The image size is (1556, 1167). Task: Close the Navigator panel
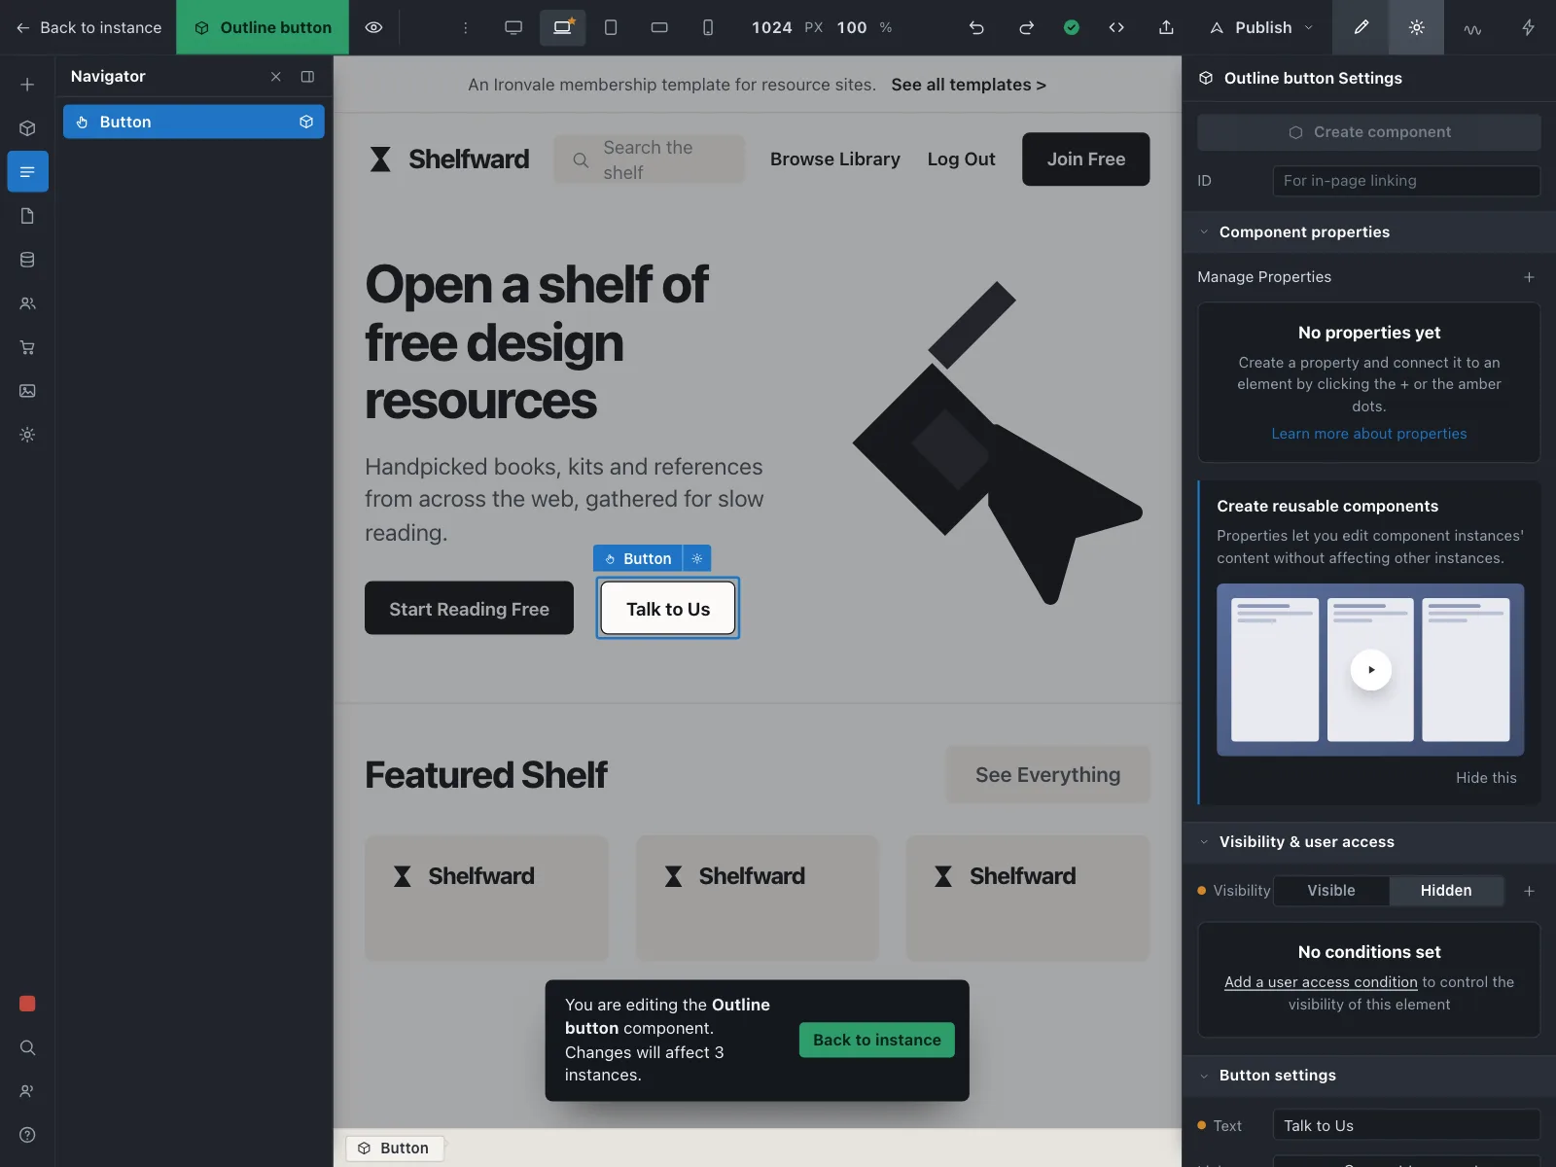(276, 77)
